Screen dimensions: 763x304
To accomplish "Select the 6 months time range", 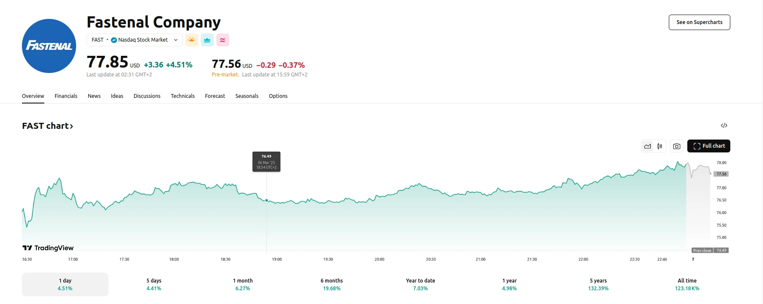I will click(332, 284).
